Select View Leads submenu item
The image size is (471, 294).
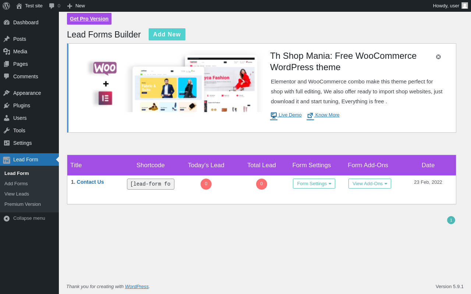pyautogui.click(x=17, y=194)
